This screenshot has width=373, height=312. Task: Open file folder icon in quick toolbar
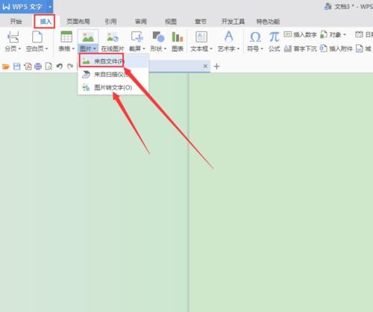coord(6,66)
